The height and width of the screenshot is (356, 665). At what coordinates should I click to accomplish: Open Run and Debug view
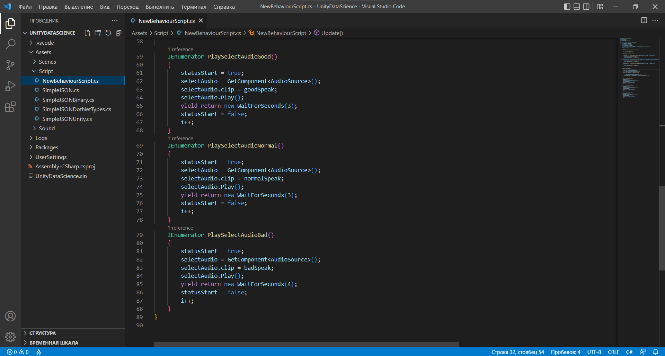10,86
